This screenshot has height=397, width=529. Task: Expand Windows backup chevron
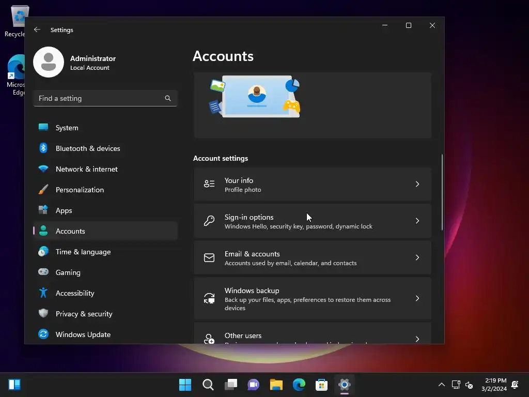click(x=417, y=298)
